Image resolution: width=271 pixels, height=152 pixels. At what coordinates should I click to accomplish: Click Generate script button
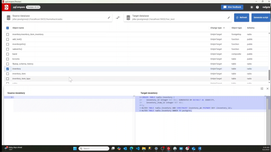[261, 18]
